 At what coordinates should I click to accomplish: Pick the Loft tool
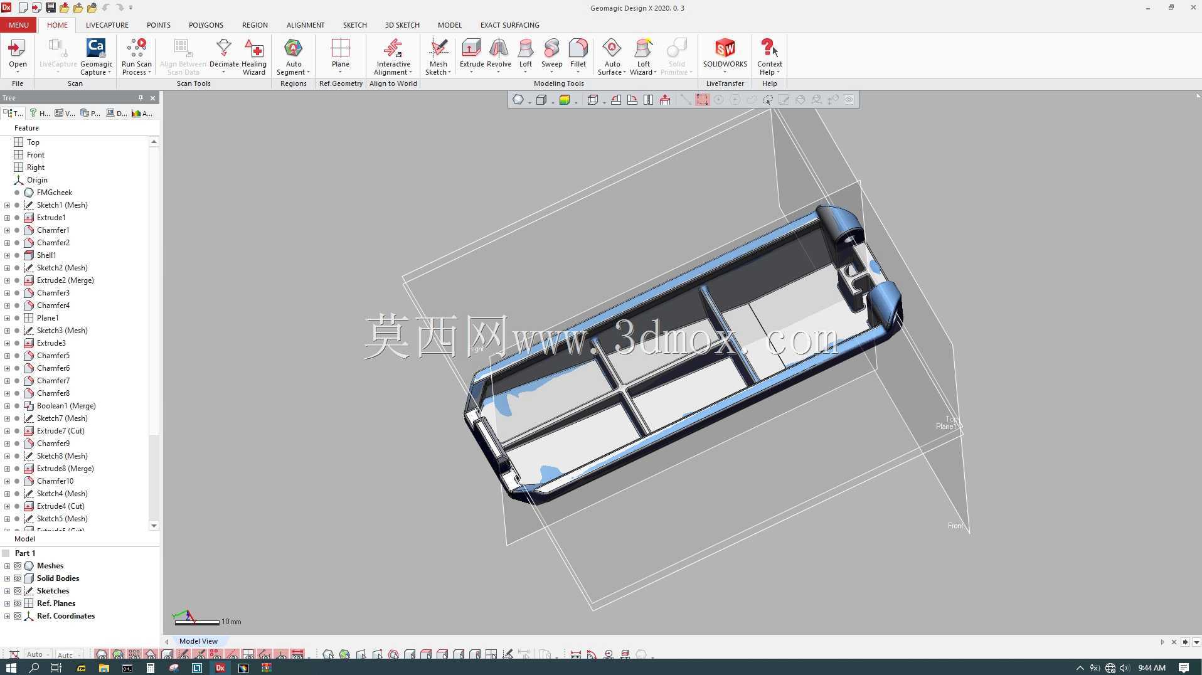click(x=526, y=56)
